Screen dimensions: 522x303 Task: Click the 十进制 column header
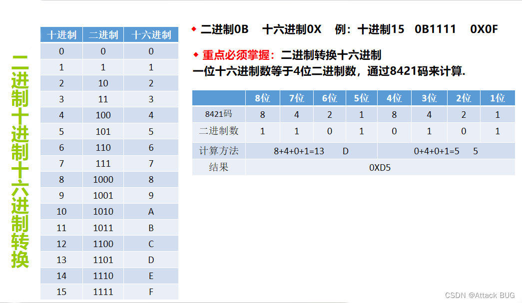coord(61,34)
